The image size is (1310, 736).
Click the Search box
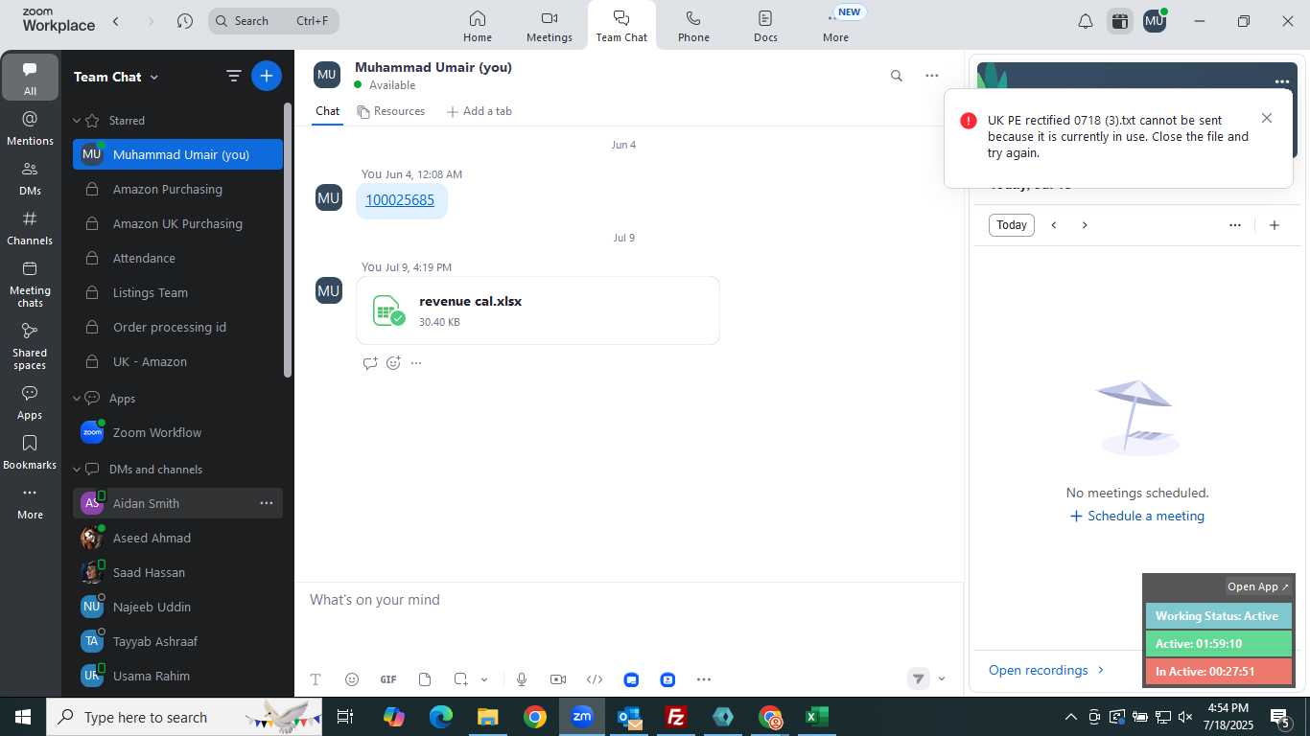click(273, 21)
